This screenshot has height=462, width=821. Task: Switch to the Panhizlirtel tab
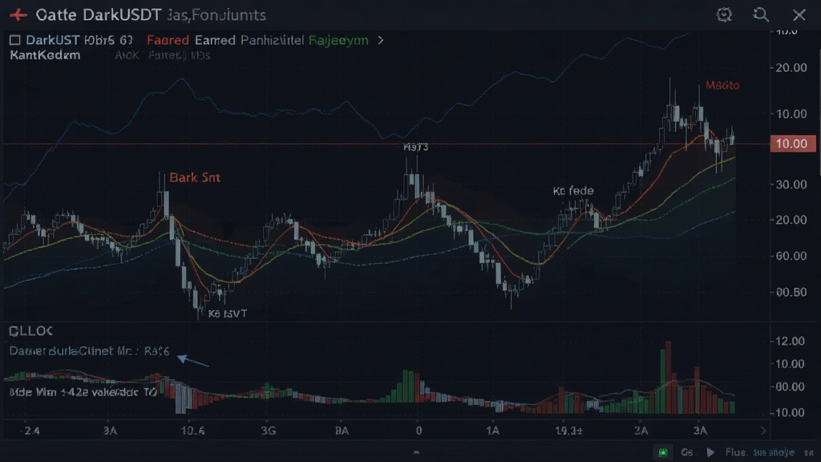(x=273, y=40)
